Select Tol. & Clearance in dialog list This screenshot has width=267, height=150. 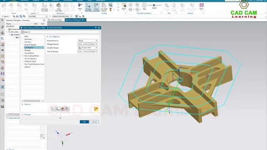coord(30,58)
